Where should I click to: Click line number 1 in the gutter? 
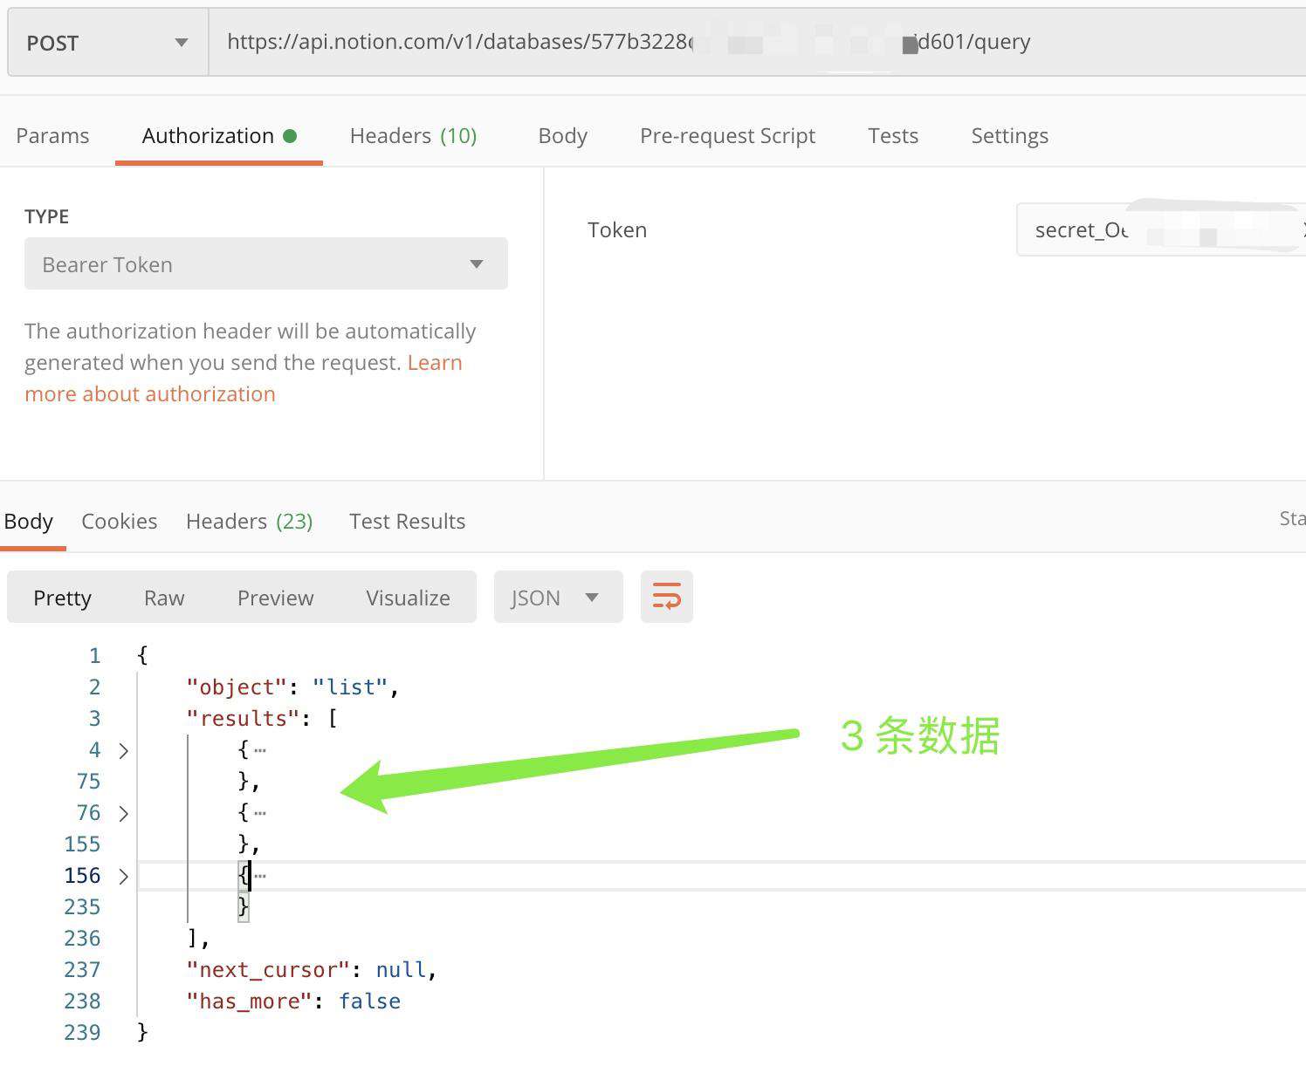click(x=94, y=656)
